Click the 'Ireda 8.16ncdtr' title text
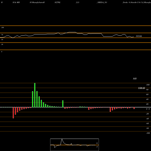151x151 pixels. pyautogui.click(x=130, y=2)
